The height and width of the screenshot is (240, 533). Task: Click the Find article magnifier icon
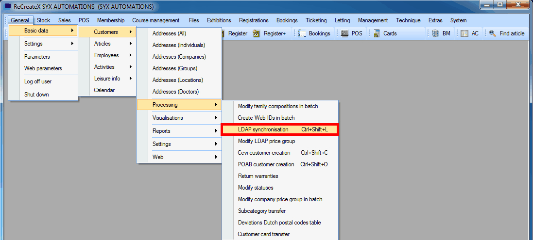[492, 33]
